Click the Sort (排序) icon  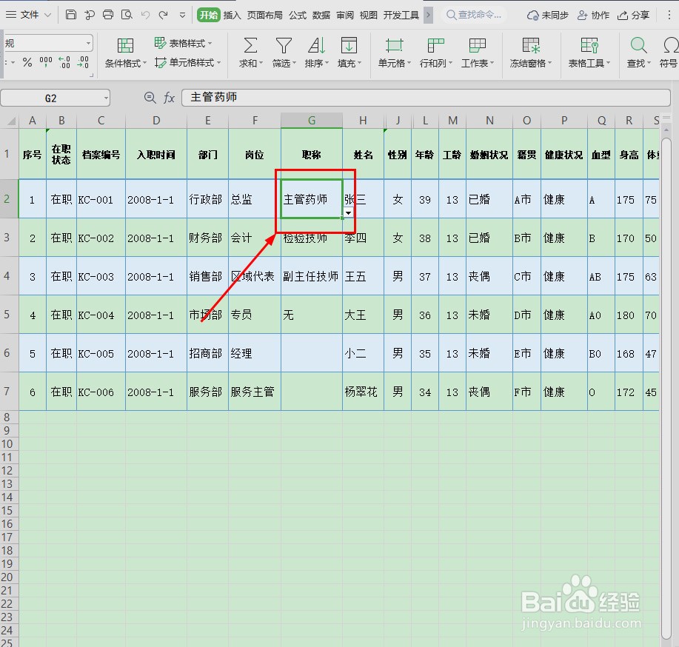[x=317, y=45]
